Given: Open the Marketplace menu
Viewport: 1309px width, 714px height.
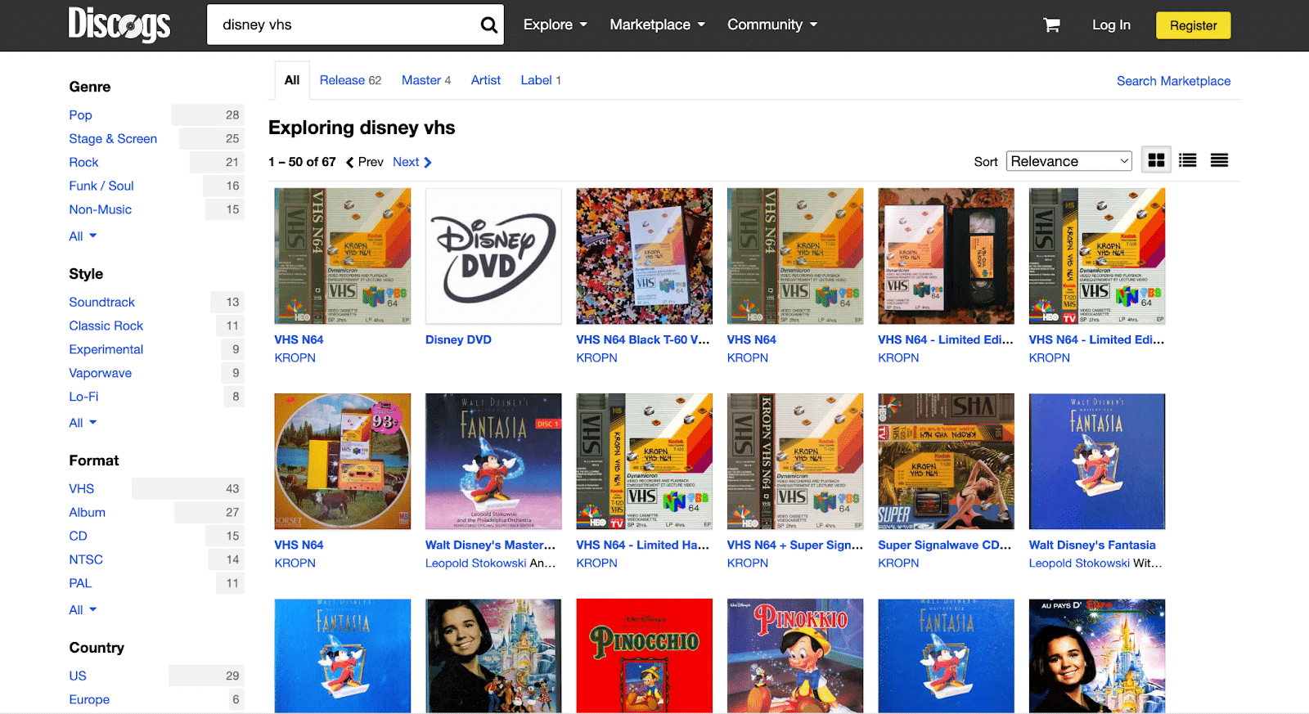Looking at the screenshot, I should point(657,25).
